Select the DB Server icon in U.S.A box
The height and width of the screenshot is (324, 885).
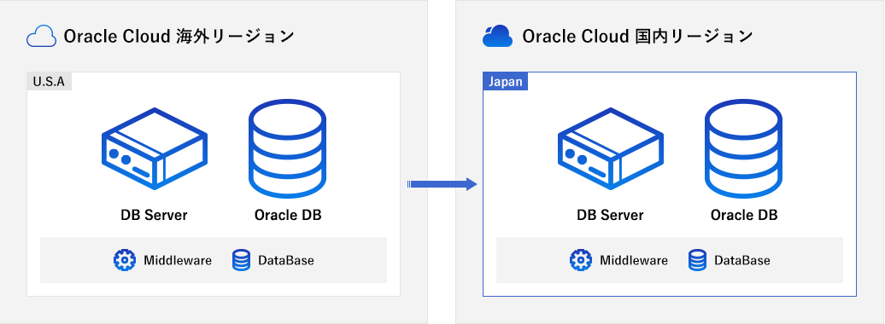tap(155, 148)
